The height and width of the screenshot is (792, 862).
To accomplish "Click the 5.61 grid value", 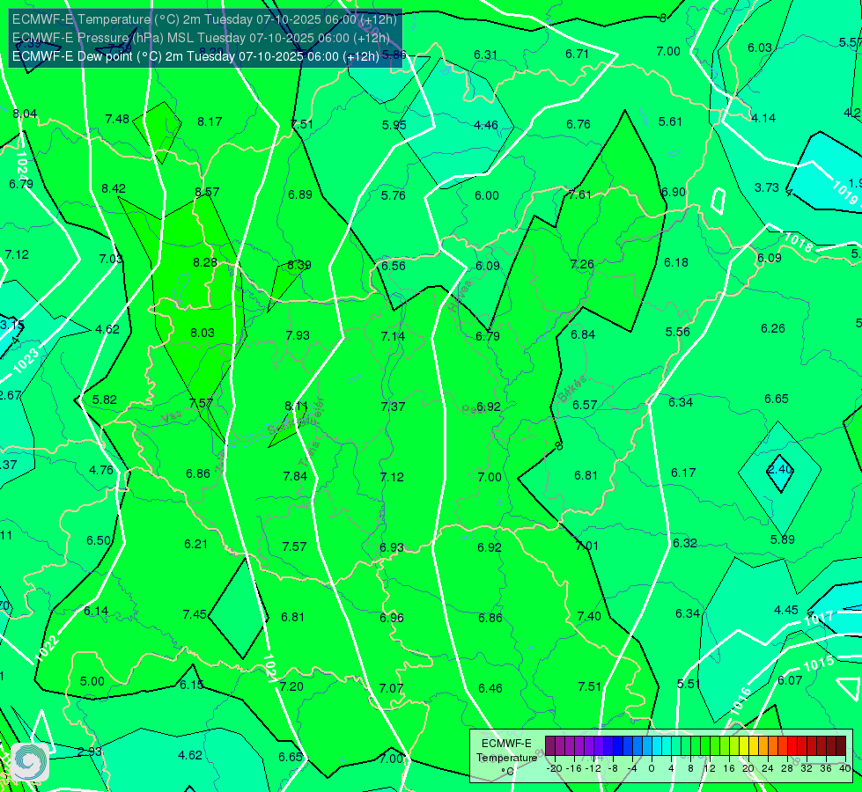I will click(x=670, y=121).
